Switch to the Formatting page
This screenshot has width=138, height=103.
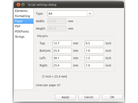[24, 16]
